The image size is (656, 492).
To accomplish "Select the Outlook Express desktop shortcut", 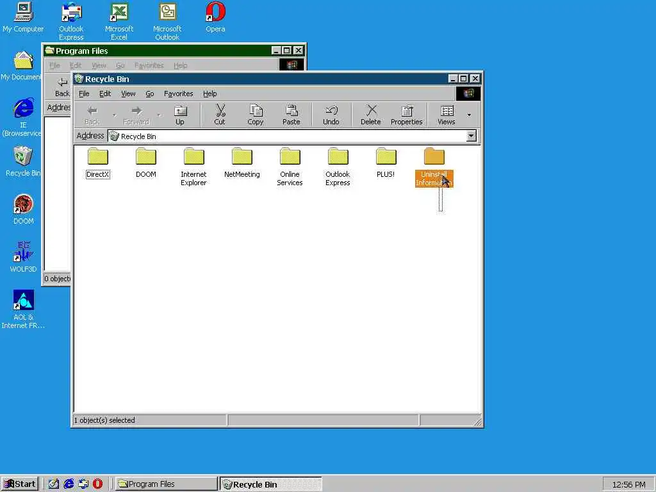I will [71, 21].
